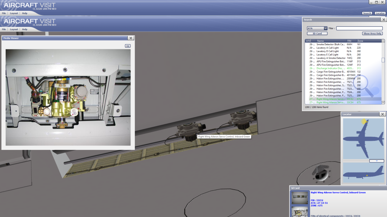Select the inboard aileron servo 3D model
387x217 pixels.
[x=191, y=131]
